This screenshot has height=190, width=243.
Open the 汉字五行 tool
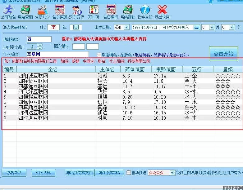coord(76,12)
